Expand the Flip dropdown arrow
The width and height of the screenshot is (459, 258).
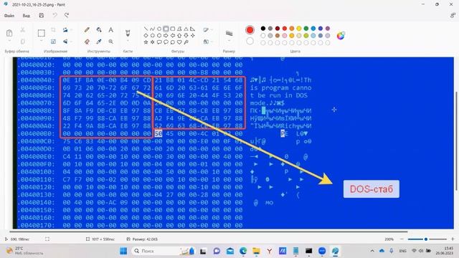click(71, 42)
